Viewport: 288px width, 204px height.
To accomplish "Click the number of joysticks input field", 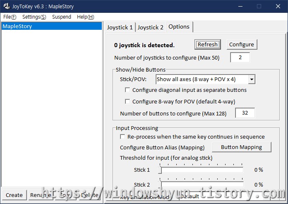I will point(240,58).
